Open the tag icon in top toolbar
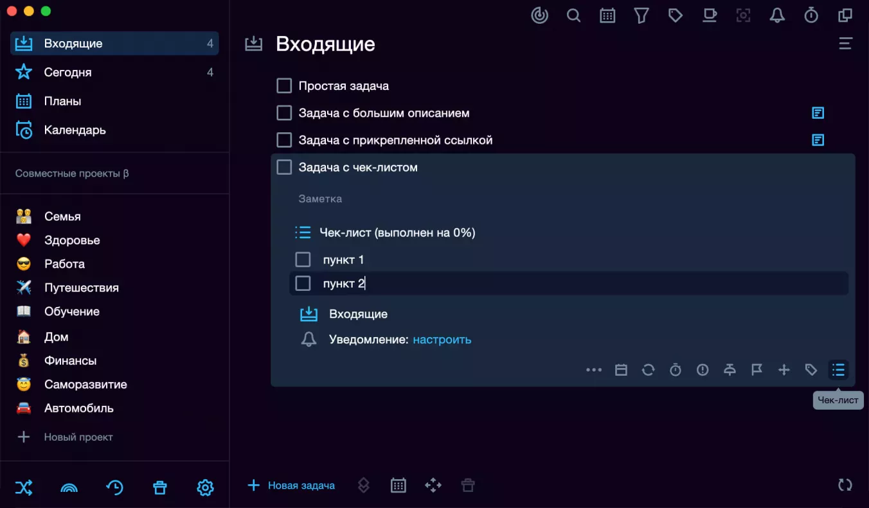 (x=676, y=15)
